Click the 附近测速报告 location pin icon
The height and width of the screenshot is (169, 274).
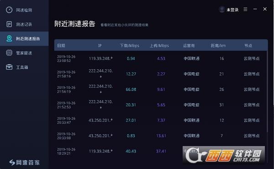[9, 38]
